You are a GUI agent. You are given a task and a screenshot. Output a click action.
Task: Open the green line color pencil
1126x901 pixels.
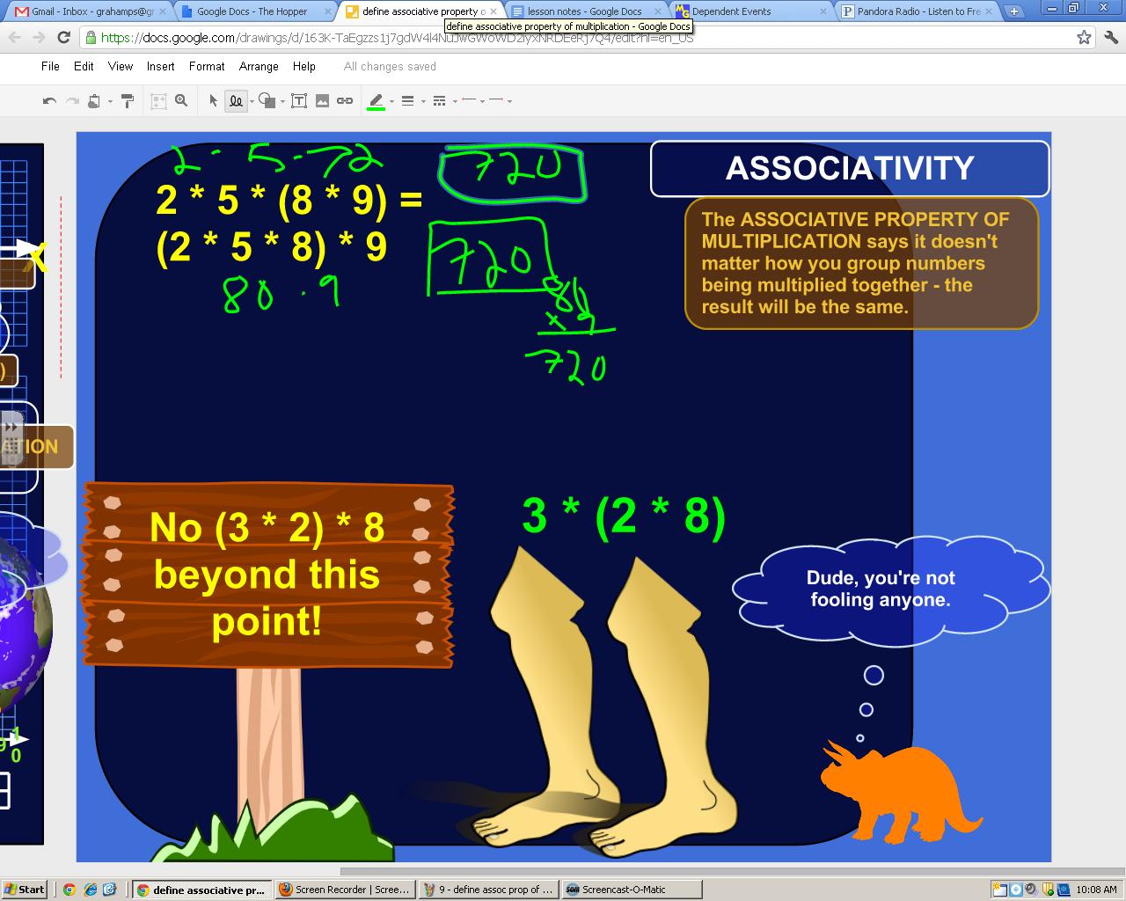point(376,101)
